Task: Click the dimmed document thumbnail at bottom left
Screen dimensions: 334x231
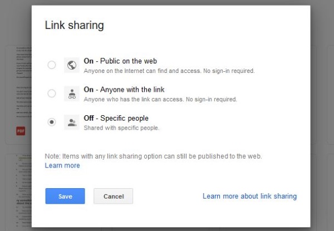Action: [17, 189]
